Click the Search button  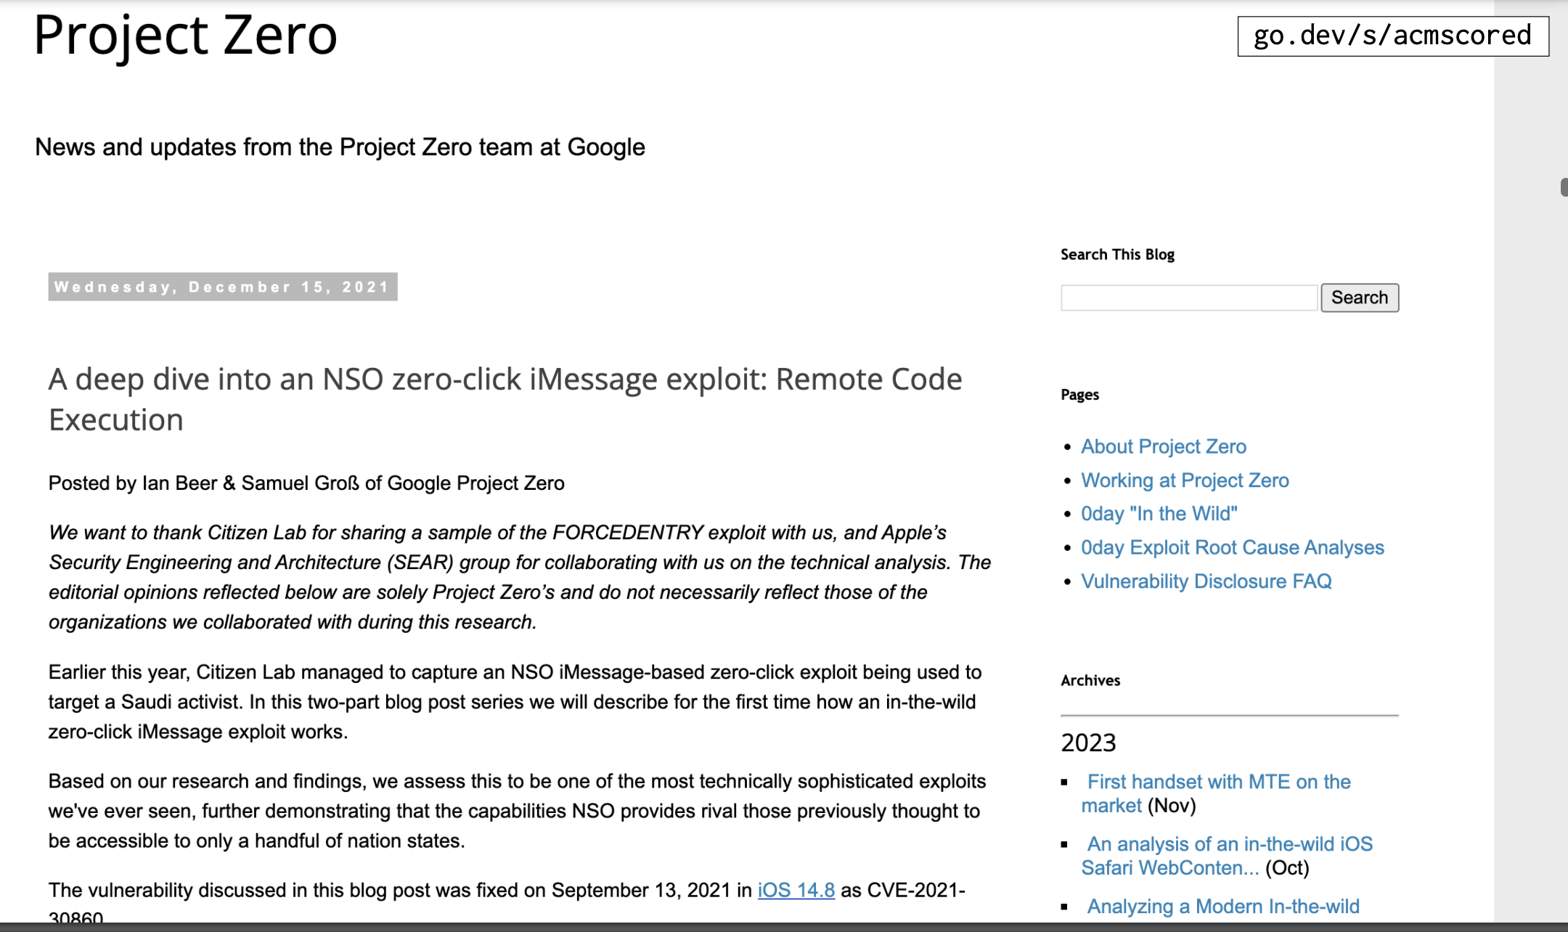point(1359,298)
